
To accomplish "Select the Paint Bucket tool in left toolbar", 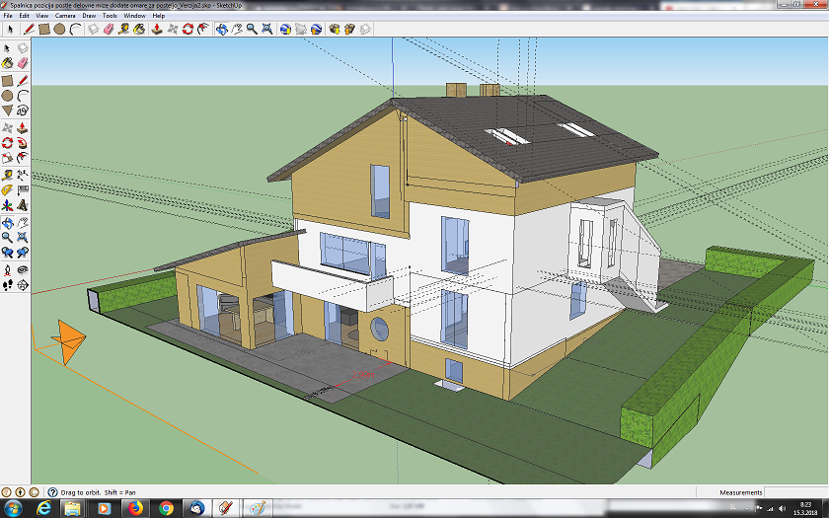I will point(8,63).
